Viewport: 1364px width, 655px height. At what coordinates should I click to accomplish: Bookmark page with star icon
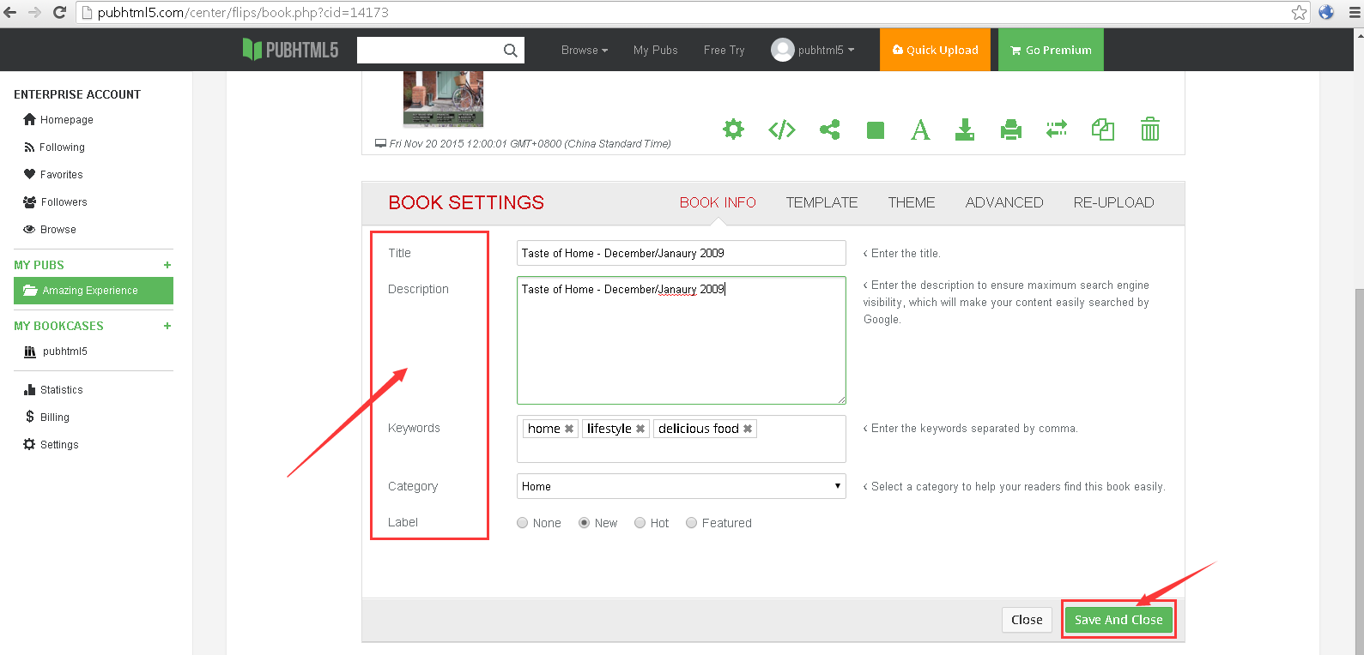tap(1299, 12)
